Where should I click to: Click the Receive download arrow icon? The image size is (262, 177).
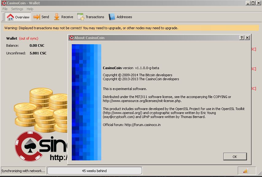coord(57,17)
